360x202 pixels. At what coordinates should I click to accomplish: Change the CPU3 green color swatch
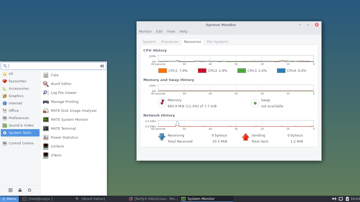click(242, 71)
